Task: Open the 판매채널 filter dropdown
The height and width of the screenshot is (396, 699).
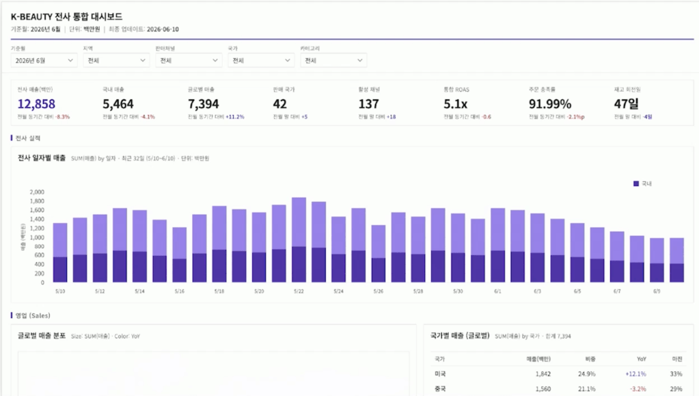Action: pos(189,60)
